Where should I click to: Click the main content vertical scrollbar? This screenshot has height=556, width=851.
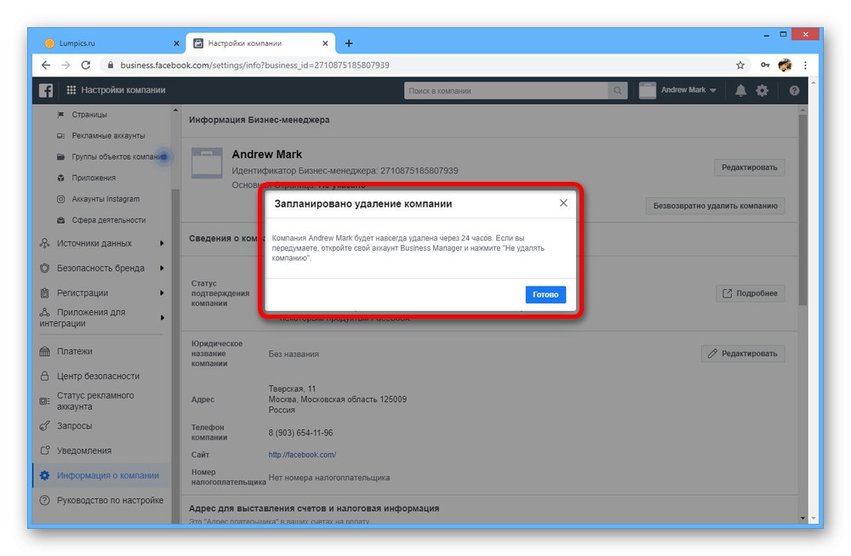[x=802, y=209]
